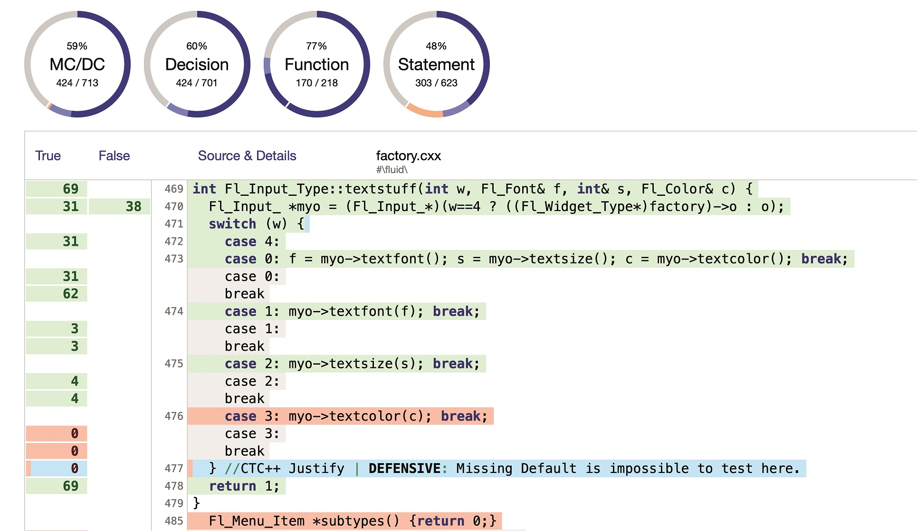Click the MC/DC coverage donut gauge

click(77, 64)
